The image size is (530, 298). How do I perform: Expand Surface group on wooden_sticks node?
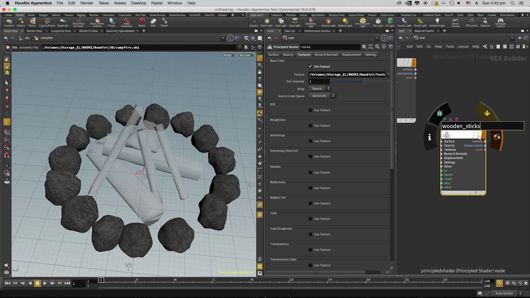[442, 141]
